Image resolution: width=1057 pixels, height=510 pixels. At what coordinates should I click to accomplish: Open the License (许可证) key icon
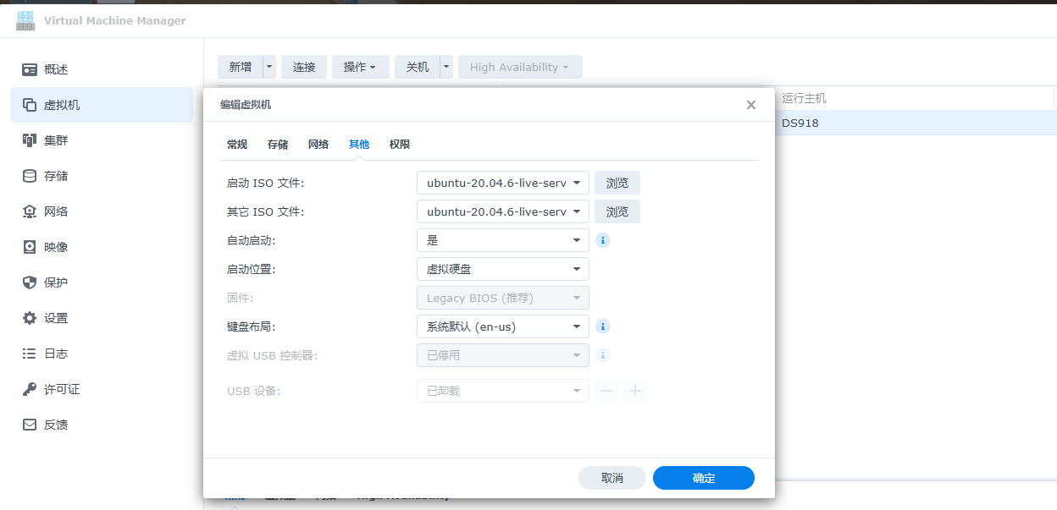pos(30,389)
